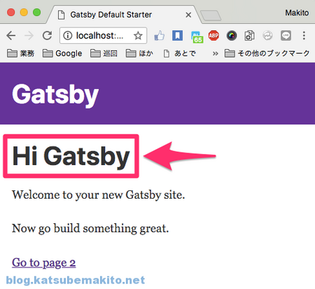Click the 'Now go build something great.' text

coord(90,228)
